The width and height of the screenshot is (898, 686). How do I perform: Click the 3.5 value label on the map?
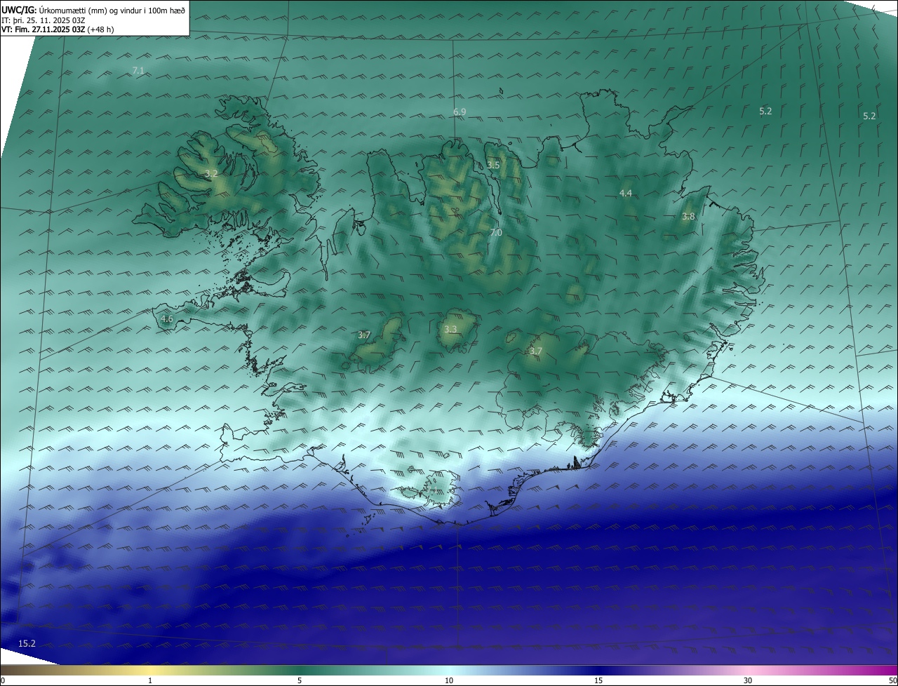[x=493, y=166]
